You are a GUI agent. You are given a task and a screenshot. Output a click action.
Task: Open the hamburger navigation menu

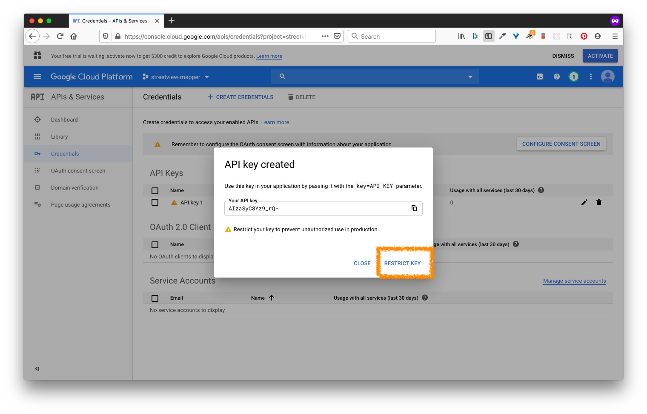click(x=37, y=77)
